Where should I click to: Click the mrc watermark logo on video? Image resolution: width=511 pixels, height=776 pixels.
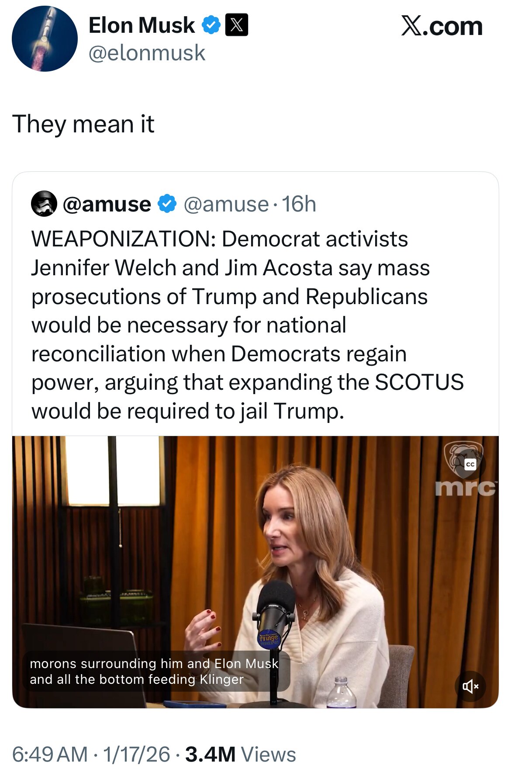click(465, 488)
